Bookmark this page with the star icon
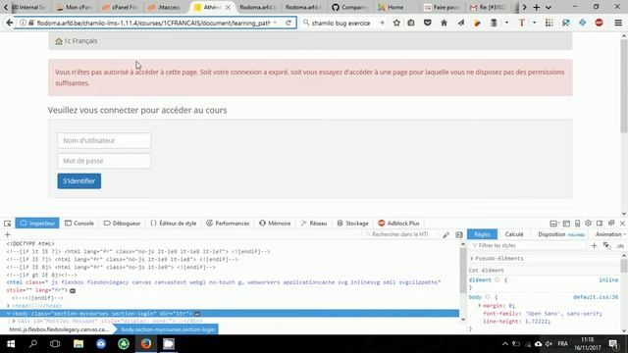Screen dimensions: 628x353 (396, 23)
